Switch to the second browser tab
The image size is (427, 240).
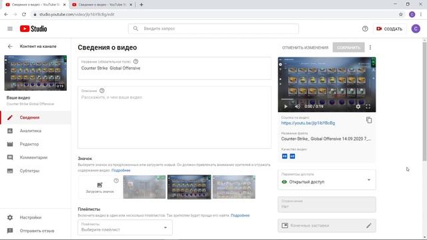(x=102, y=5)
